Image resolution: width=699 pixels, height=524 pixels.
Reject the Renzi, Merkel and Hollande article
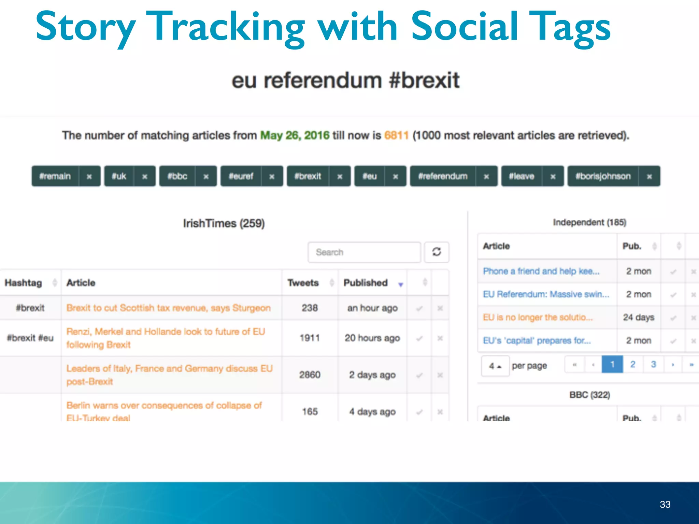coord(440,338)
